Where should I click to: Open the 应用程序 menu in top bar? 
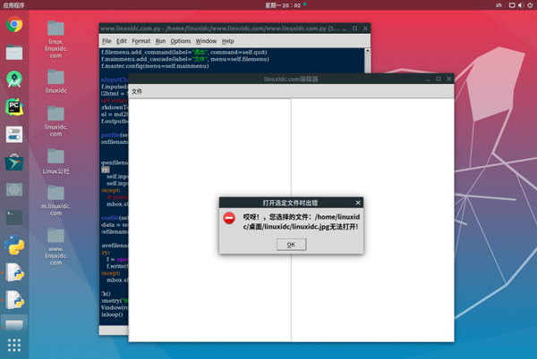15,4
